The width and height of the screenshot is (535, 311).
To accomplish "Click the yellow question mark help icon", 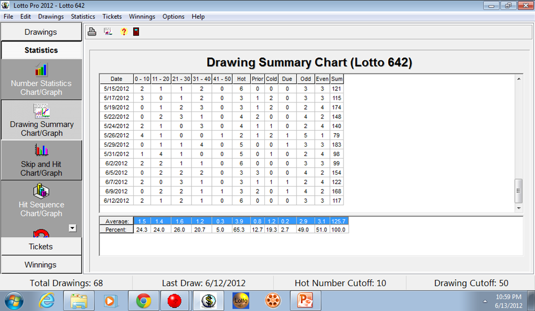I will pyautogui.click(x=123, y=32).
